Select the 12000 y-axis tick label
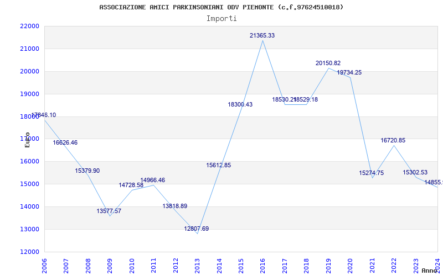Image resolution: width=443 pixels, height=276 pixels. click(x=29, y=252)
